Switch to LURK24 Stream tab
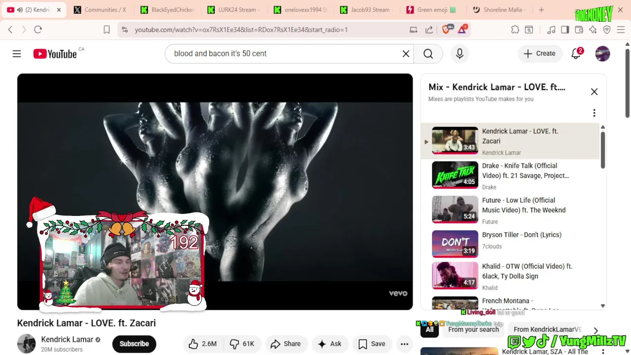The width and height of the screenshot is (631, 355). pyautogui.click(x=234, y=10)
